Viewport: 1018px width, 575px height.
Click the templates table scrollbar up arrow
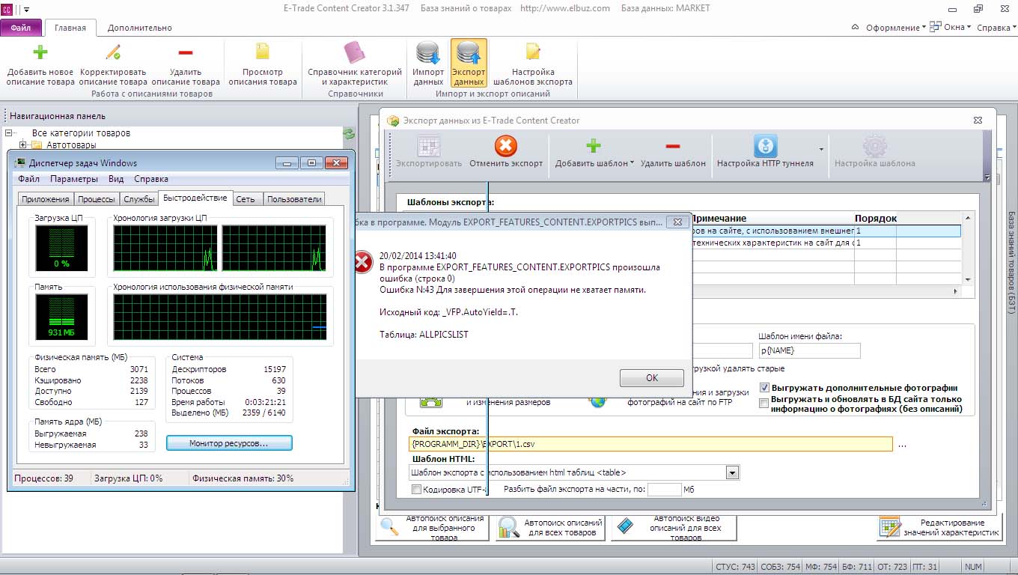(x=968, y=217)
